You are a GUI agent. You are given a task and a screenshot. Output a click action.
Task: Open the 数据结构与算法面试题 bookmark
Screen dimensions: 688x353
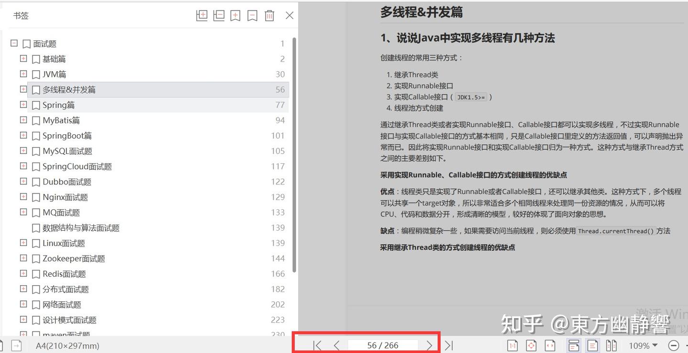point(81,228)
